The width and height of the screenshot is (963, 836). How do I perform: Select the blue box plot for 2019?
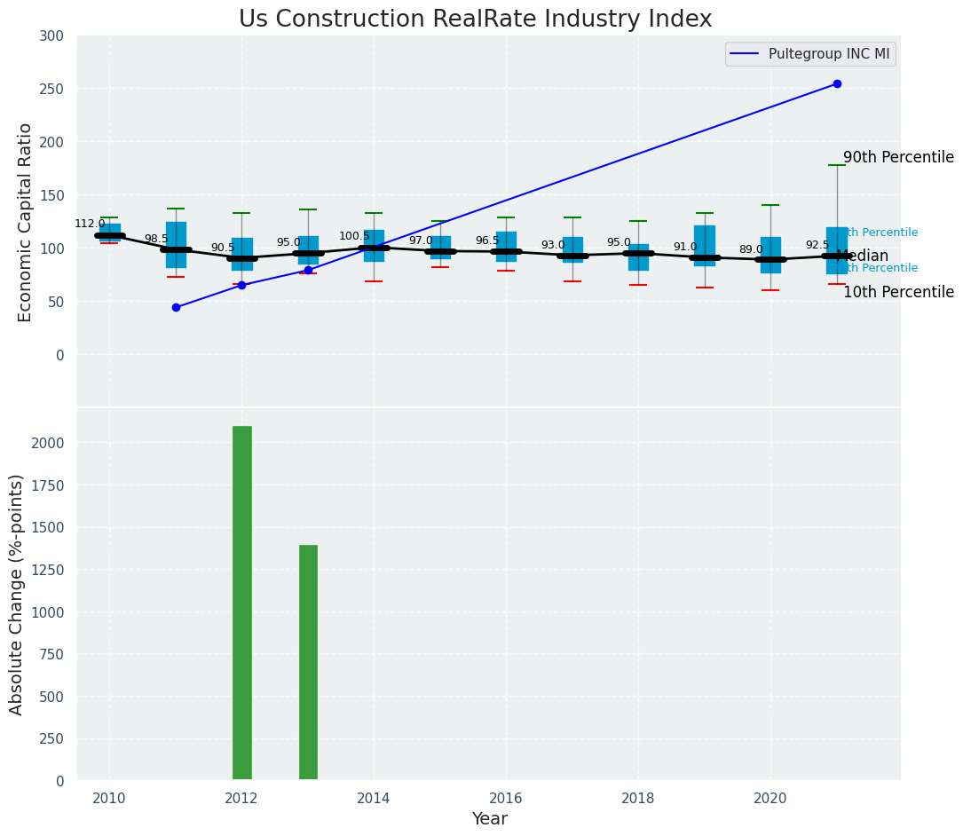[x=705, y=246]
